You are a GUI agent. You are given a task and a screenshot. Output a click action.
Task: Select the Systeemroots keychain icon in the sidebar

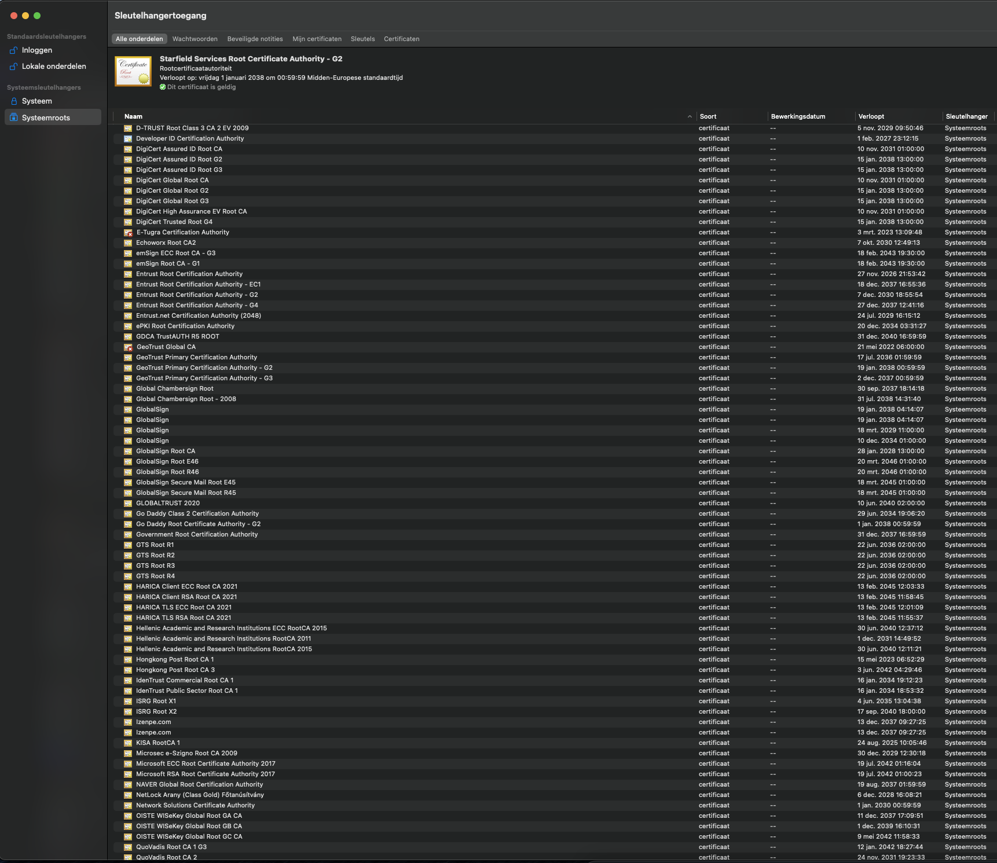pyautogui.click(x=13, y=117)
